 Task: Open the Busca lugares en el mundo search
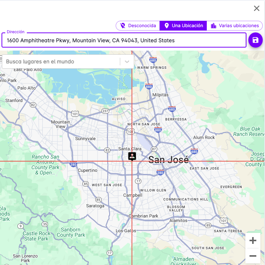(x=60, y=62)
